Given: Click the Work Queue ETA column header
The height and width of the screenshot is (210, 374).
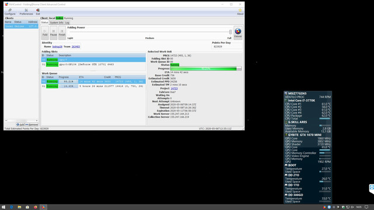Looking at the screenshot, I should pos(81,77).
